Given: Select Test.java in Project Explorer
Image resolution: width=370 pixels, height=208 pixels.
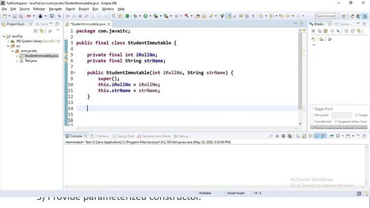Looking at the screenshot, I should 31,61.
